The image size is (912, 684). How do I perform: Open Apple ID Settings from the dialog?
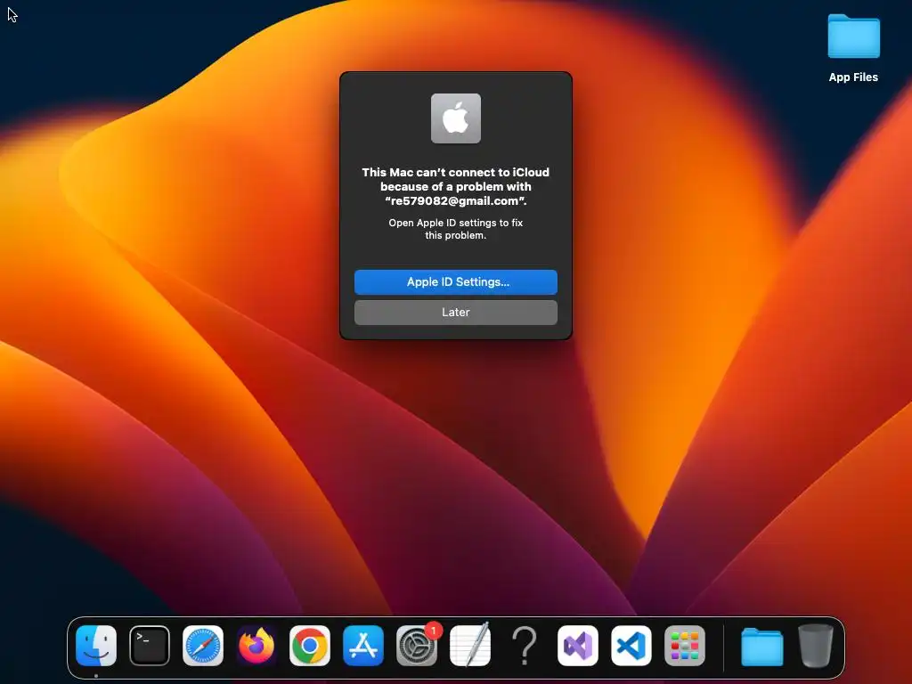pos(455,282)
